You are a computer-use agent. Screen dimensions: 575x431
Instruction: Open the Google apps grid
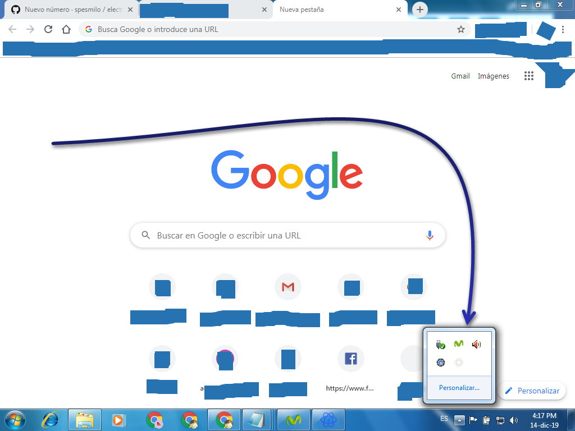(529, 76)
